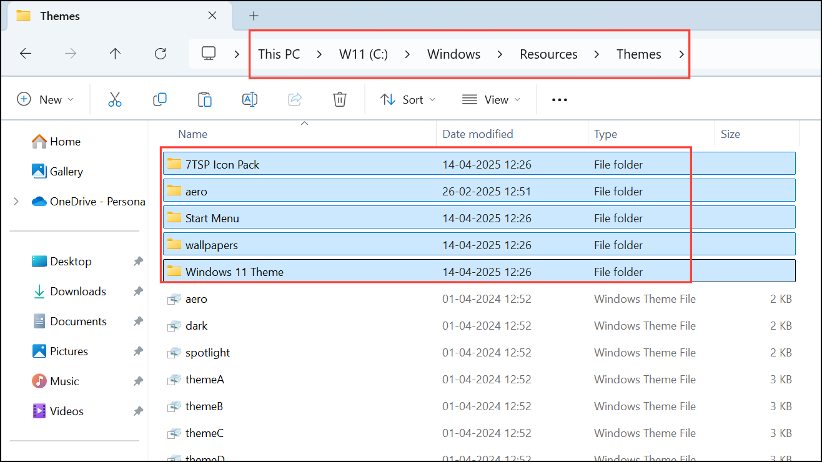822x462 pixels.
Task: Open the New item dropdown
Action: click(46, 99)
